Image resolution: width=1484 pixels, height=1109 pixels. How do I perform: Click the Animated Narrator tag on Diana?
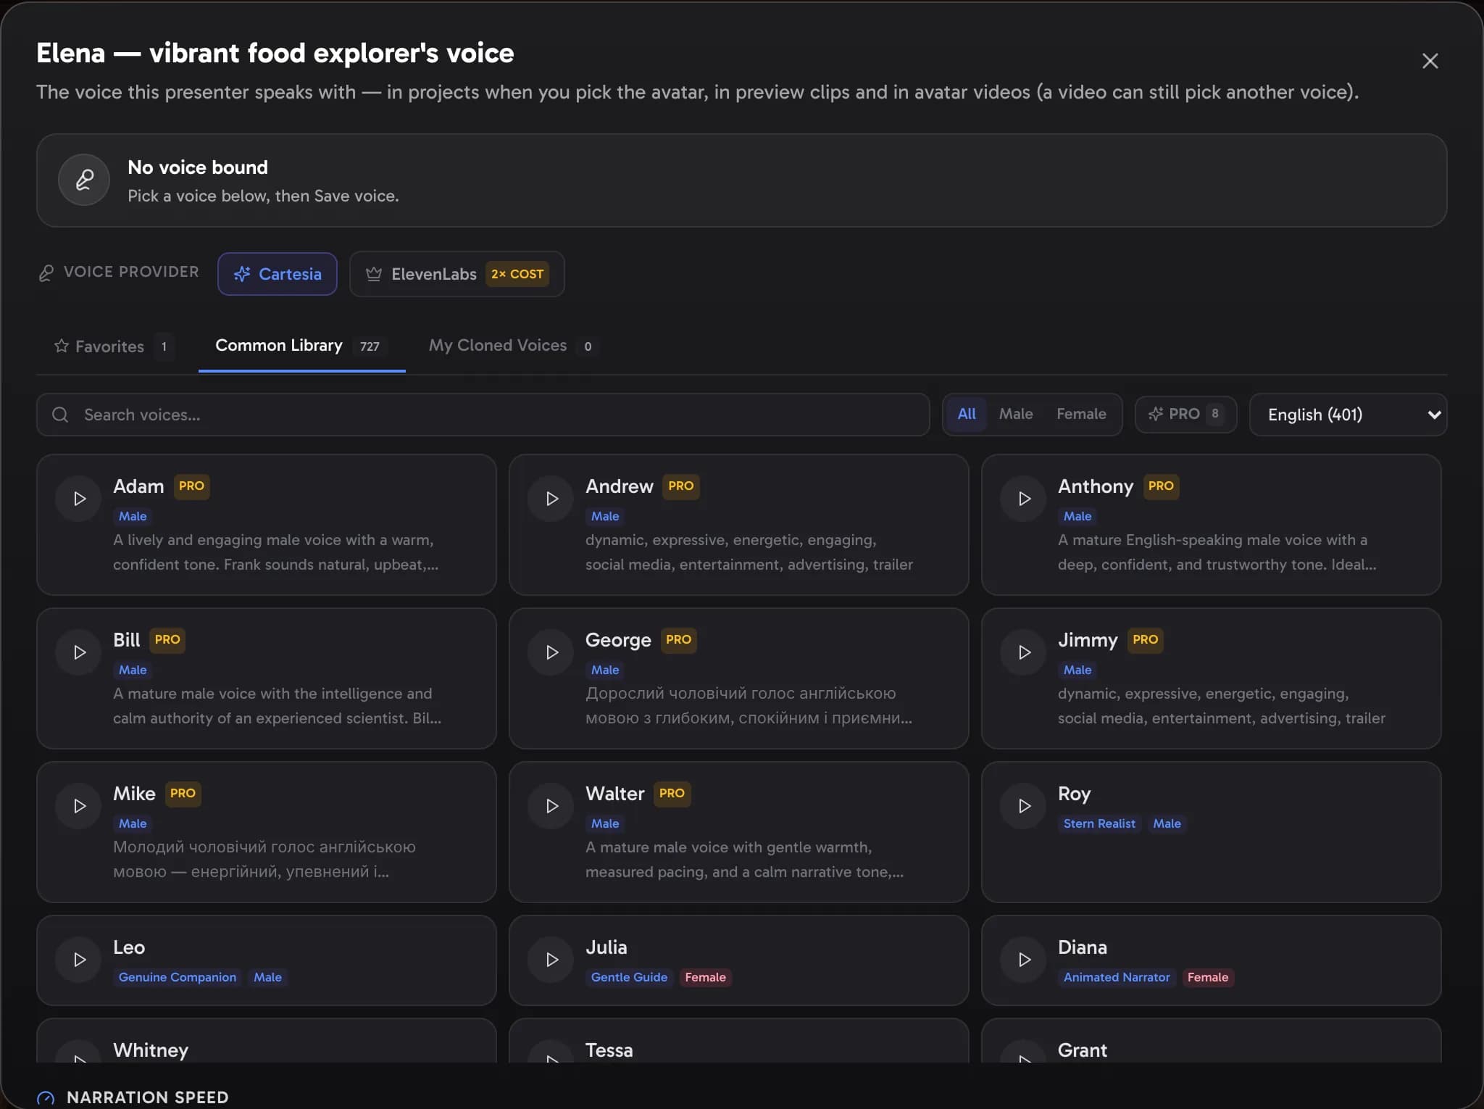1117,977
